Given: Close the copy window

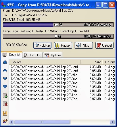Looking at the screenshot, I should pos(112,5).
